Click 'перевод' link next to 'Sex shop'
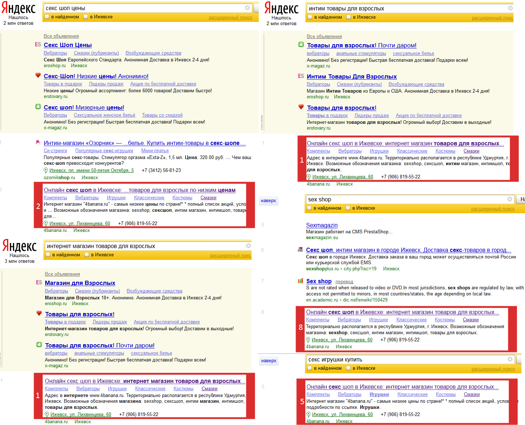Image resolution: width=525 pixels, height=425 pixels. pyautogui.click(x=344, y=282)
